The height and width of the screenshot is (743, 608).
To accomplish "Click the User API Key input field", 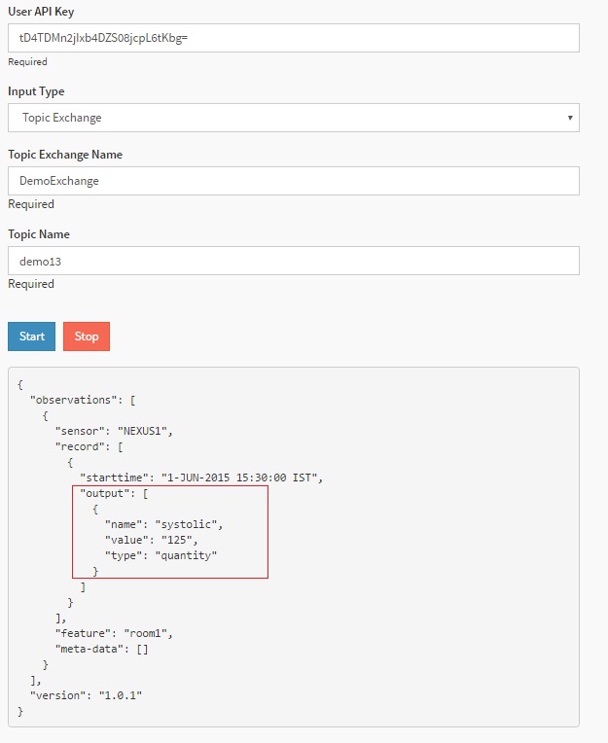I will [x=294, y=38].
